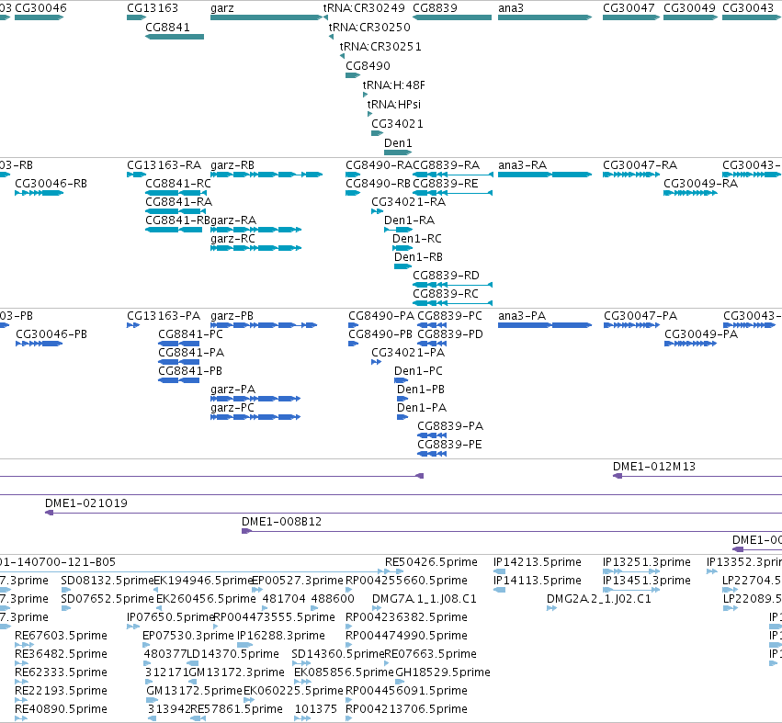Select the garz-PC protein label
The image size is (782, 723).
pyautogui.click(x=232, y=408)
